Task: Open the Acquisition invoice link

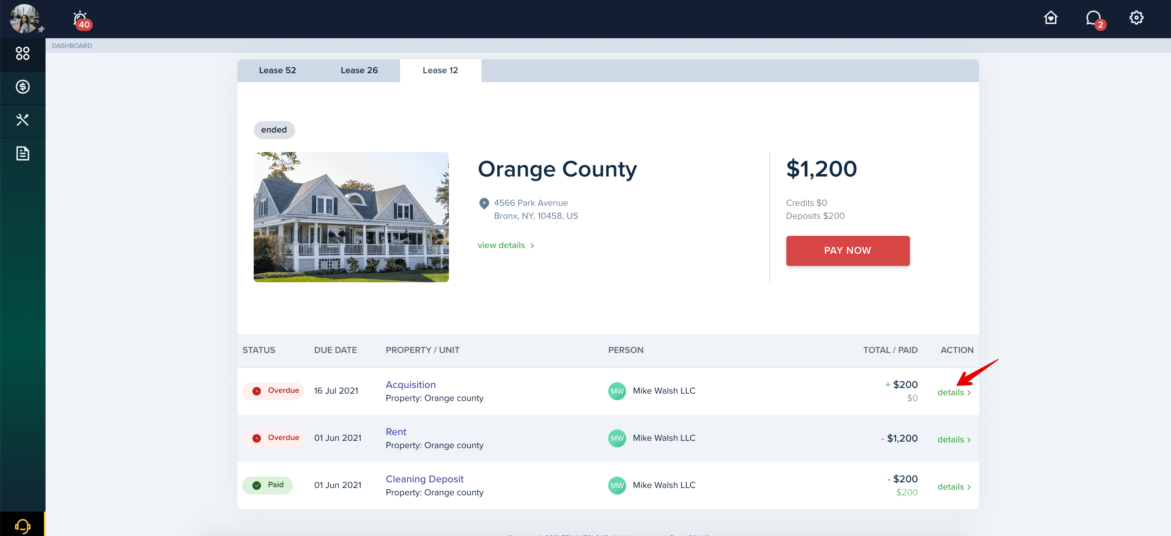Action: tap(411, 385)
